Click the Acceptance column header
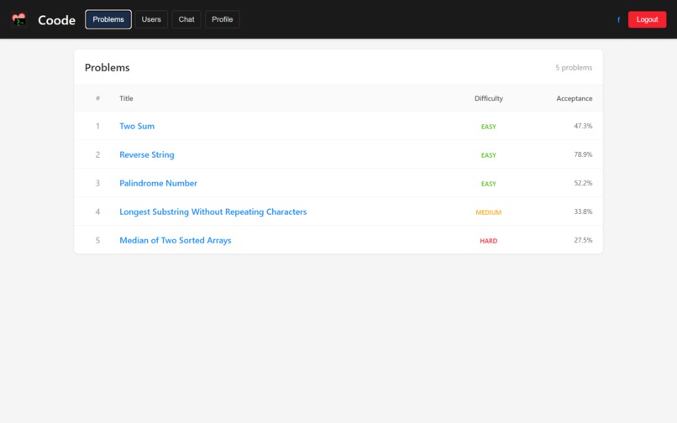Viewport: 677px width, 423px height. (575, 98)
